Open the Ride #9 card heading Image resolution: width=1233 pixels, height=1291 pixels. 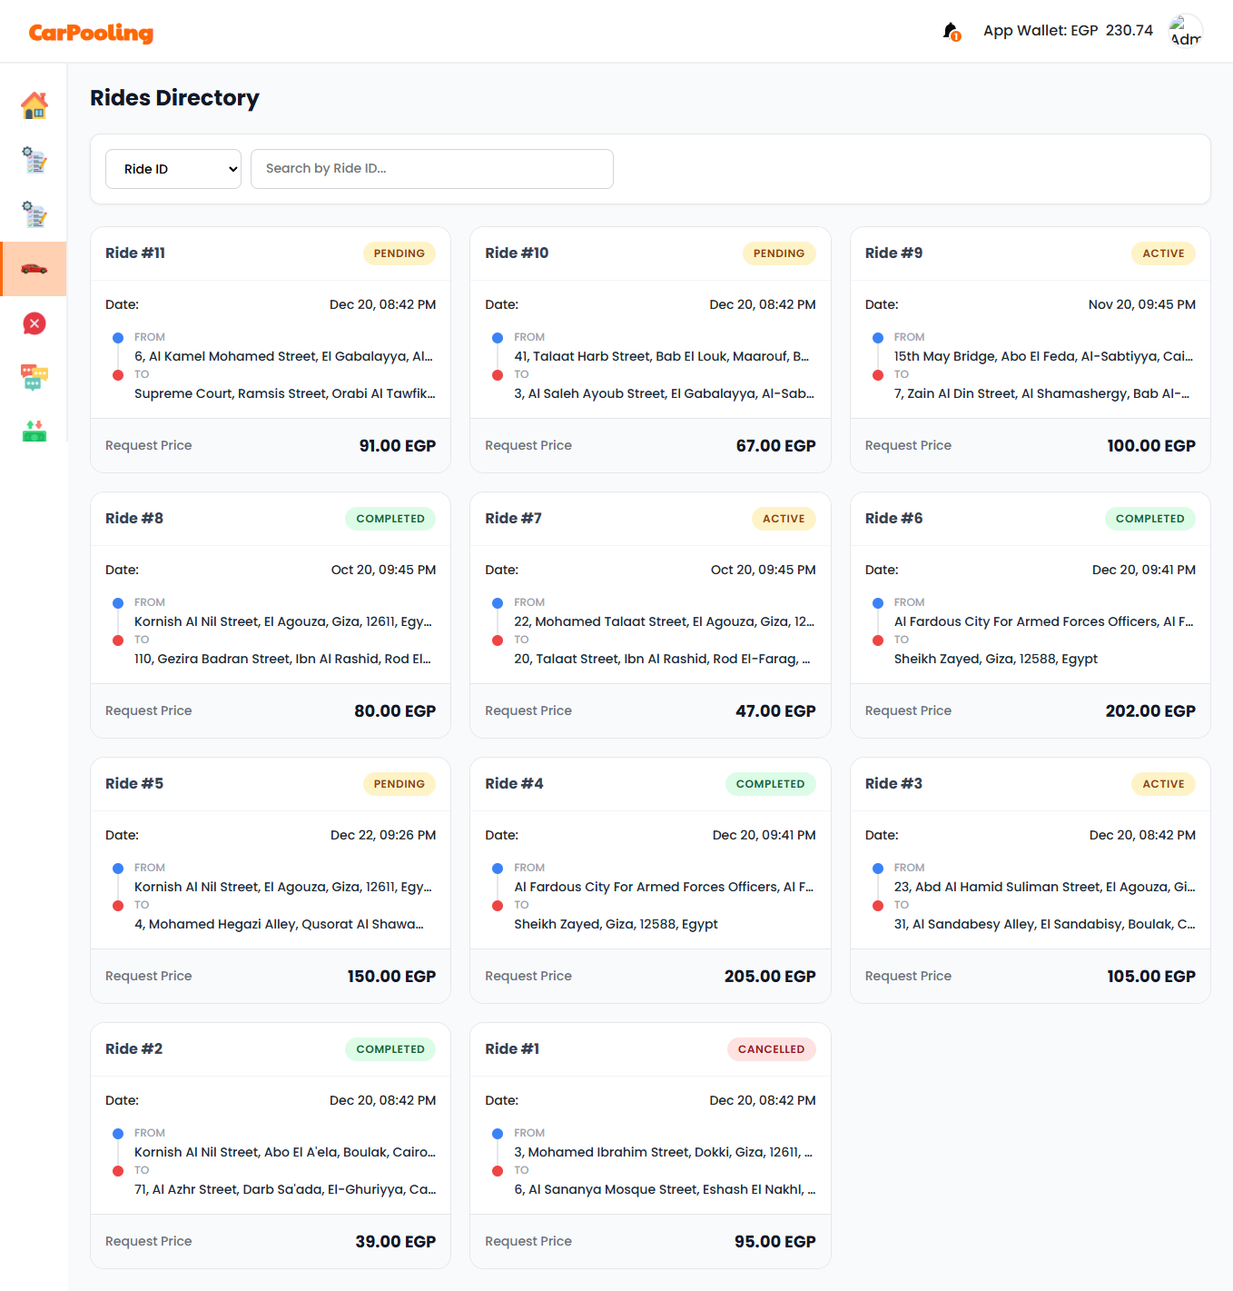(893, 253)
